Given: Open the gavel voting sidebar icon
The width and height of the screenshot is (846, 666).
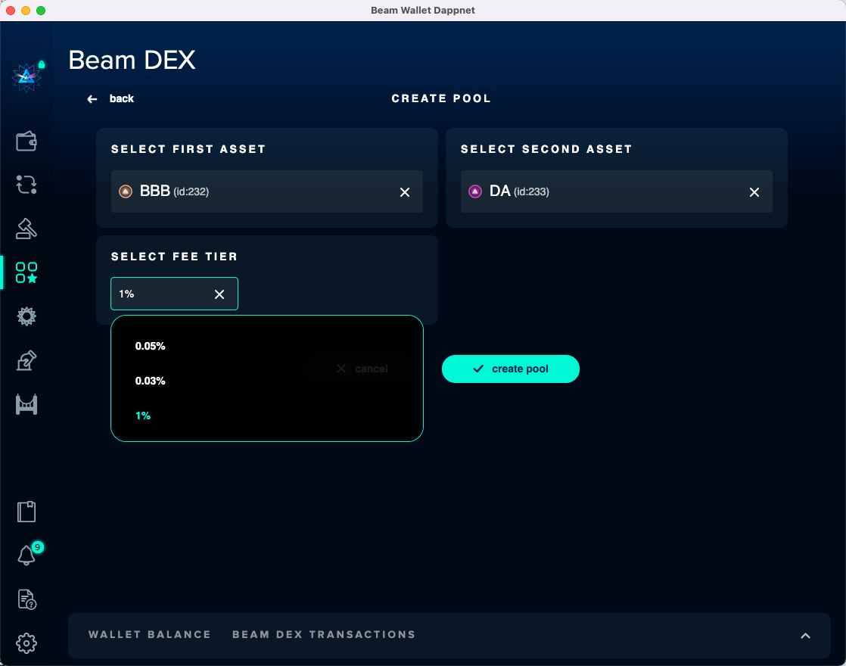Looking at the screenshot, I should click(x=26, y=229).
